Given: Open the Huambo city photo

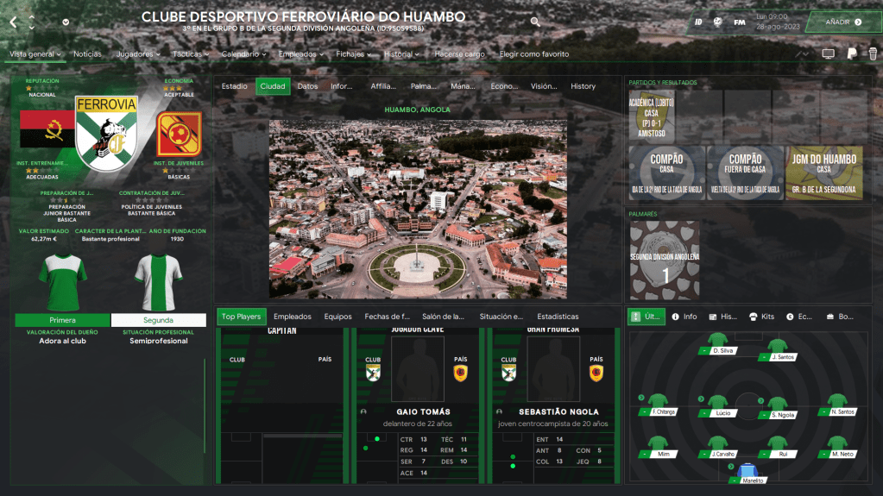Looking at the screenshot, I should tap(418, 209).
